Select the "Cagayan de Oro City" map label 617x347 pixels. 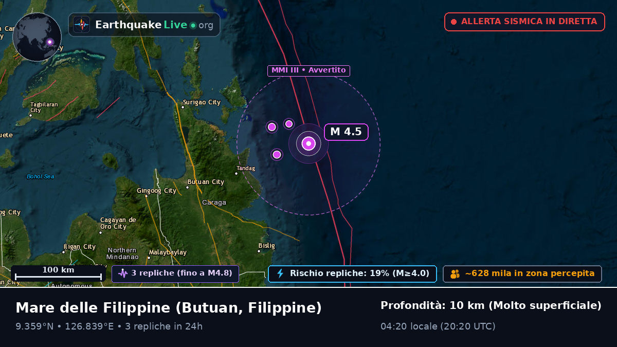tap(118, 223)
